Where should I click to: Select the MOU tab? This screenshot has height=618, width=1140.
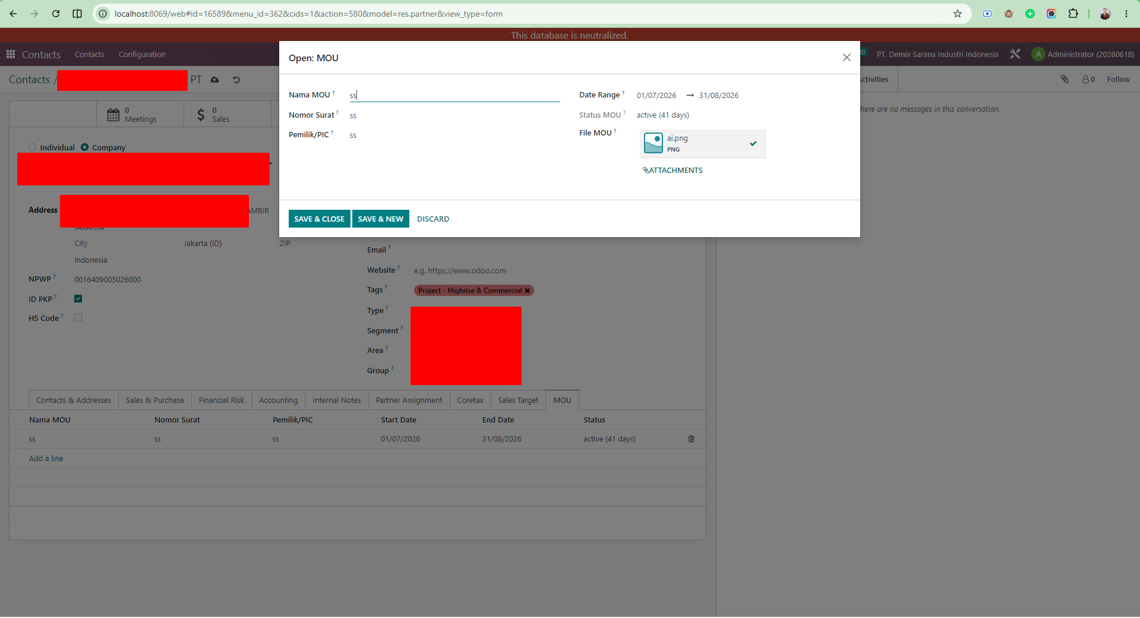[x=563, y=401]
